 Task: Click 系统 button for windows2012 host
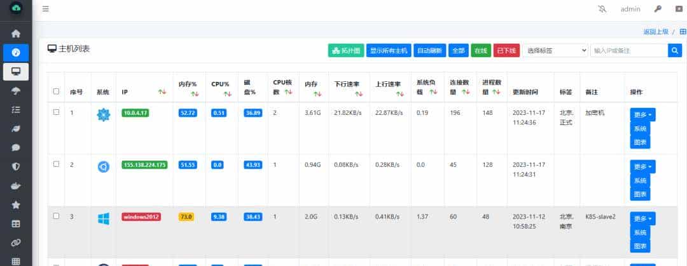640,232
